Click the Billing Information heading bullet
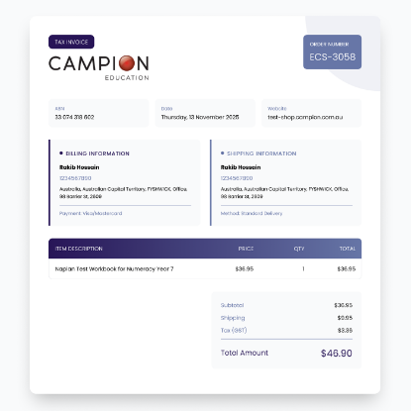411x411 pixels. 61,154
